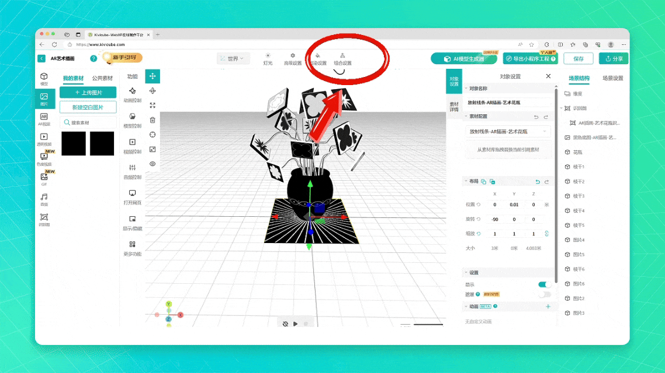Viewport: 665px width, 373px height.
Task: Open the 音频 audio assets category
Action: point(44,199)
